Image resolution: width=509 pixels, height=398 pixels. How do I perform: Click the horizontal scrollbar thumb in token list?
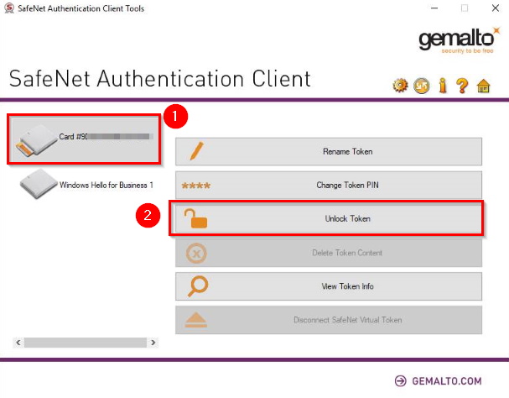[86, 343]
